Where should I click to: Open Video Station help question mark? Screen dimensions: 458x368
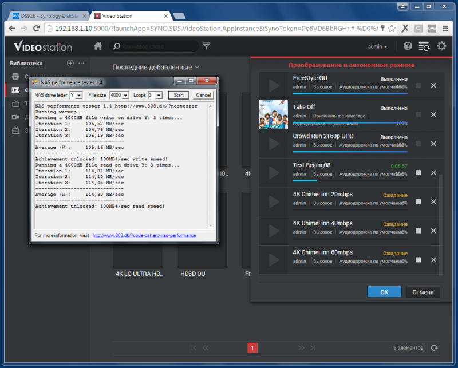(x=408, y=46)
